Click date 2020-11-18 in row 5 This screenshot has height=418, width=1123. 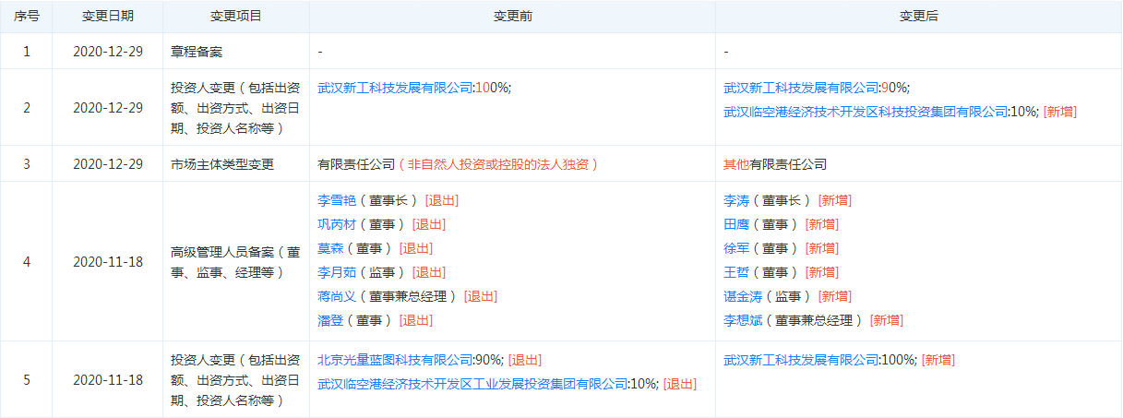pos(108,379)
